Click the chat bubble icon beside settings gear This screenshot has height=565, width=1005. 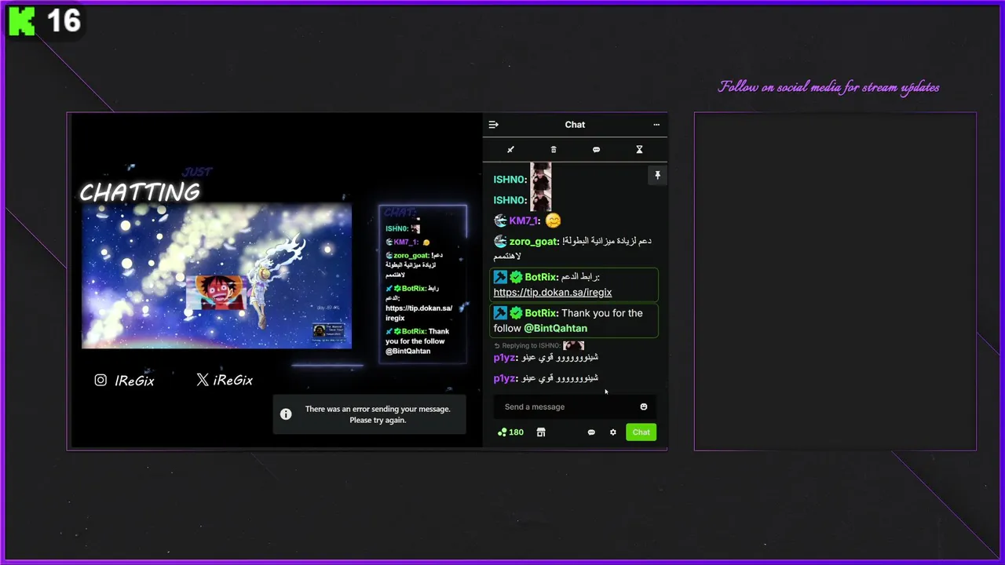tap(591, 432)
